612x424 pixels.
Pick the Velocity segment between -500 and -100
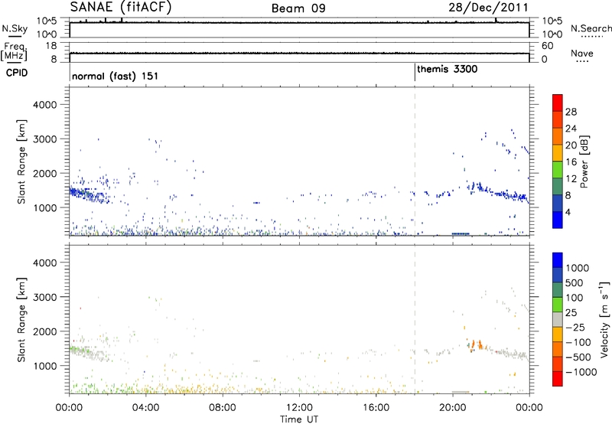(x=558, y=349)
